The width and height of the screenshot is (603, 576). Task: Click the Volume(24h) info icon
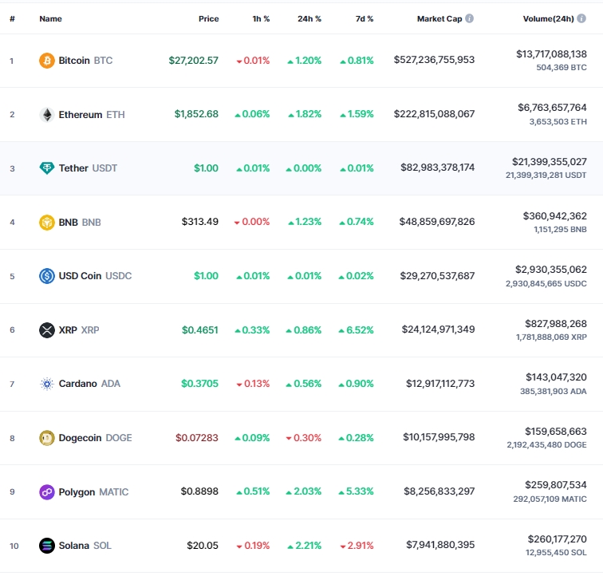593,18
